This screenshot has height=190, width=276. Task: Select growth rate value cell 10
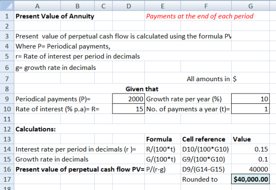click(x=250, y=99)
